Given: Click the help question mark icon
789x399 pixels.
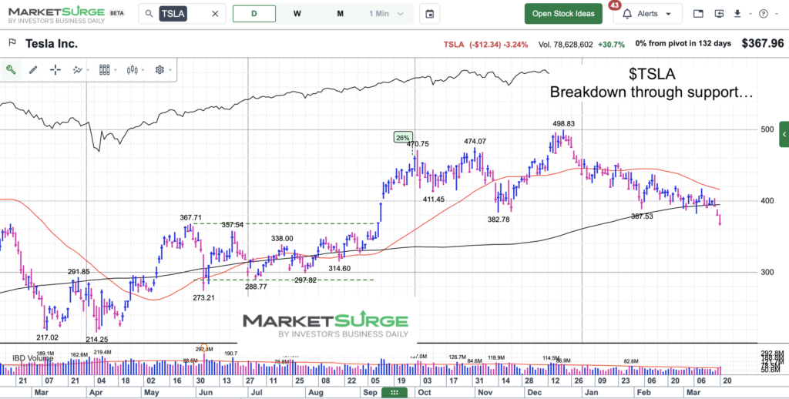Looking at the screenshot, I should click(764, 14).
